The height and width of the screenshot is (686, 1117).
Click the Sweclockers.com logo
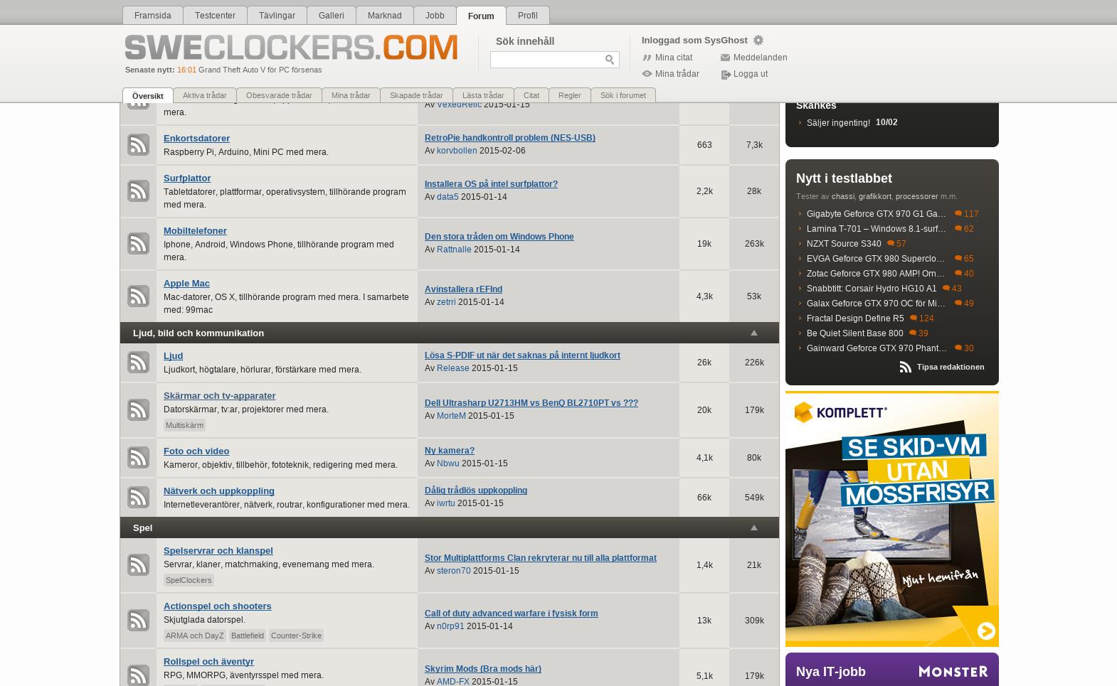pos(291,48)
